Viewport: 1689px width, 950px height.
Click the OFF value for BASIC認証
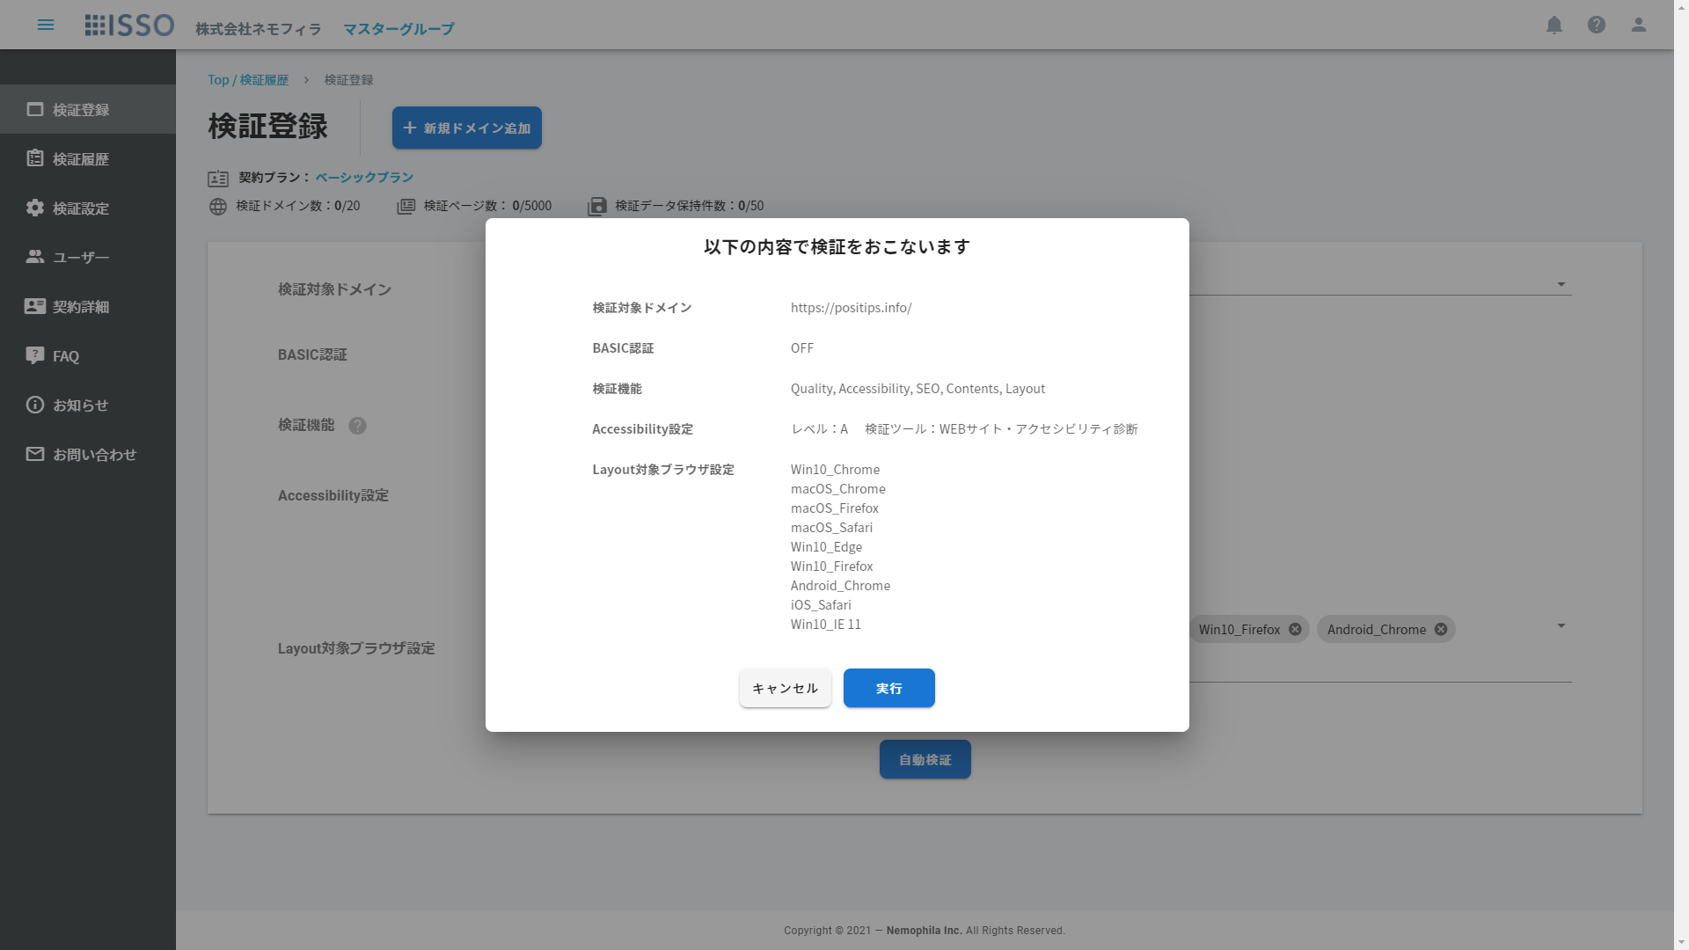tap(802, 347)
